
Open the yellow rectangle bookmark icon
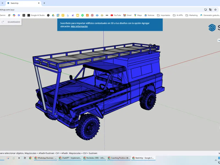[x=78, y=15]
